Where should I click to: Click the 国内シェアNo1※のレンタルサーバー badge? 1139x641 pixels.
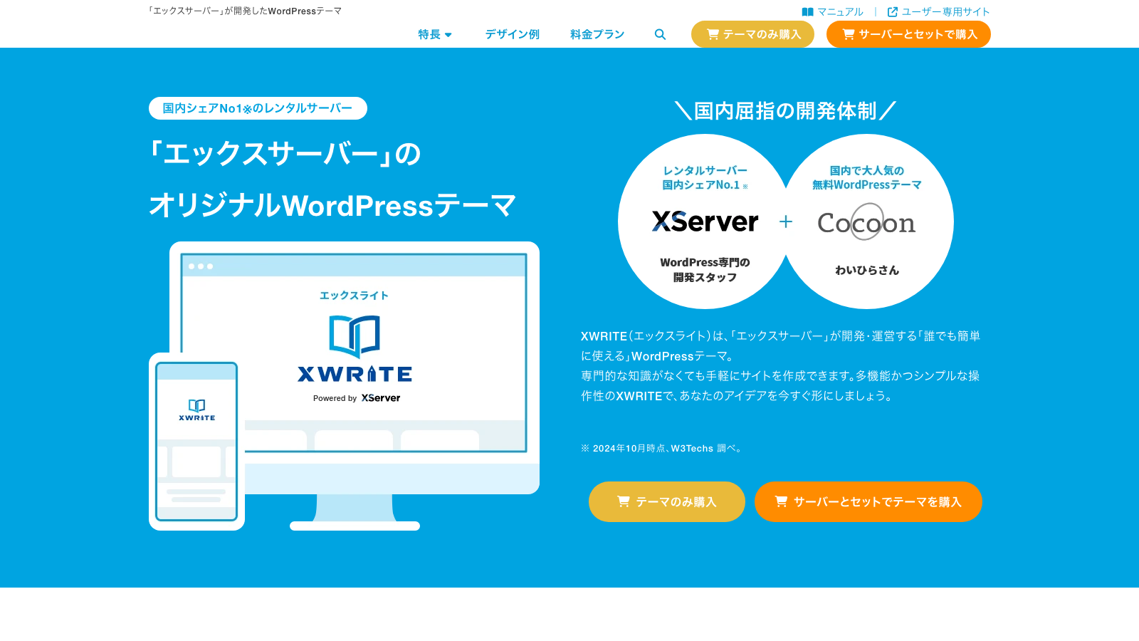[x=258, y=108]
